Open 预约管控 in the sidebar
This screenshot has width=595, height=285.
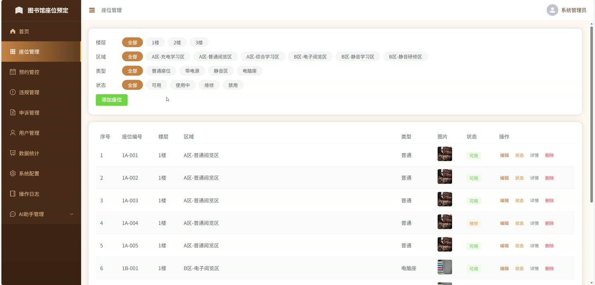[x=41, y=72]
